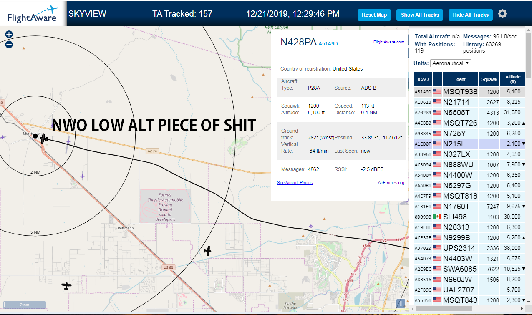Select the SLI498 aircraft row
The width and height of the screenshot is (532, 315).
(x=469, y=217)
